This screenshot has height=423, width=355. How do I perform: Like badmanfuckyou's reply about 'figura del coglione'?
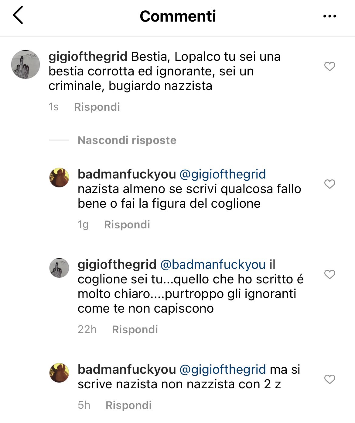(x=330, y=184)
